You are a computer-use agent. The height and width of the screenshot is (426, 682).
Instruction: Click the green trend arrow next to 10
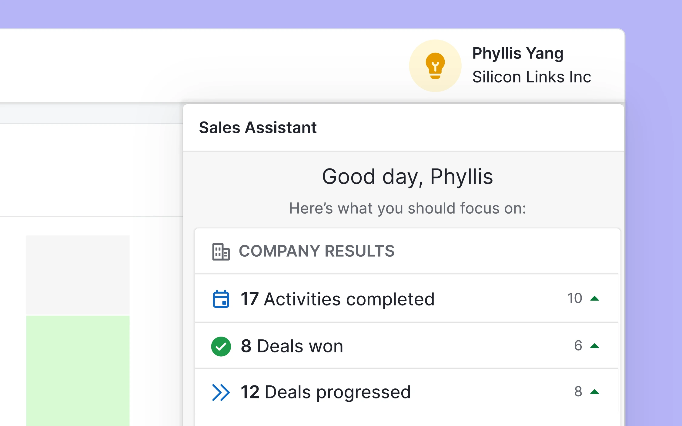point(595,298)
